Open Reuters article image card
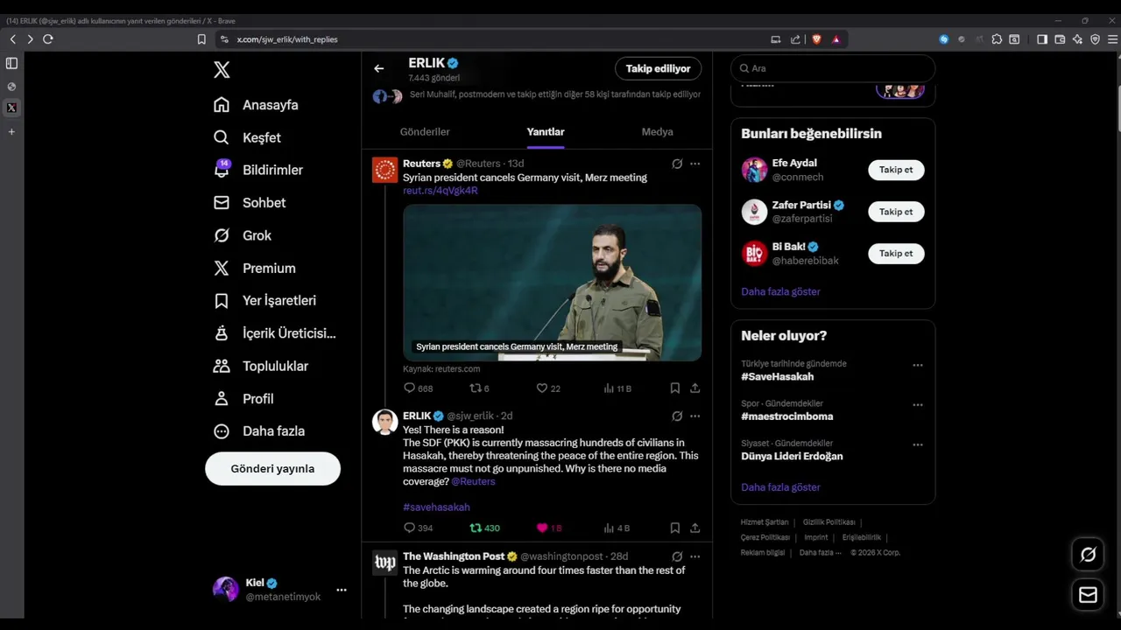1121x630 pixels. point(552,283)
